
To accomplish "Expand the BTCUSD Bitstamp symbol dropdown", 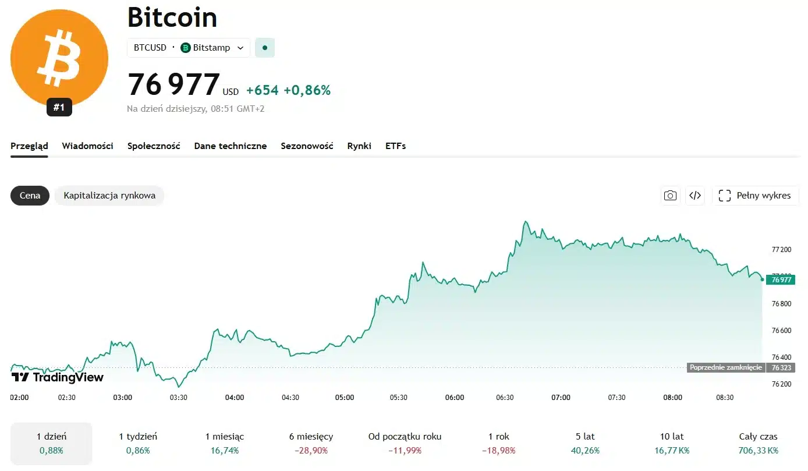I will [189, 48].
